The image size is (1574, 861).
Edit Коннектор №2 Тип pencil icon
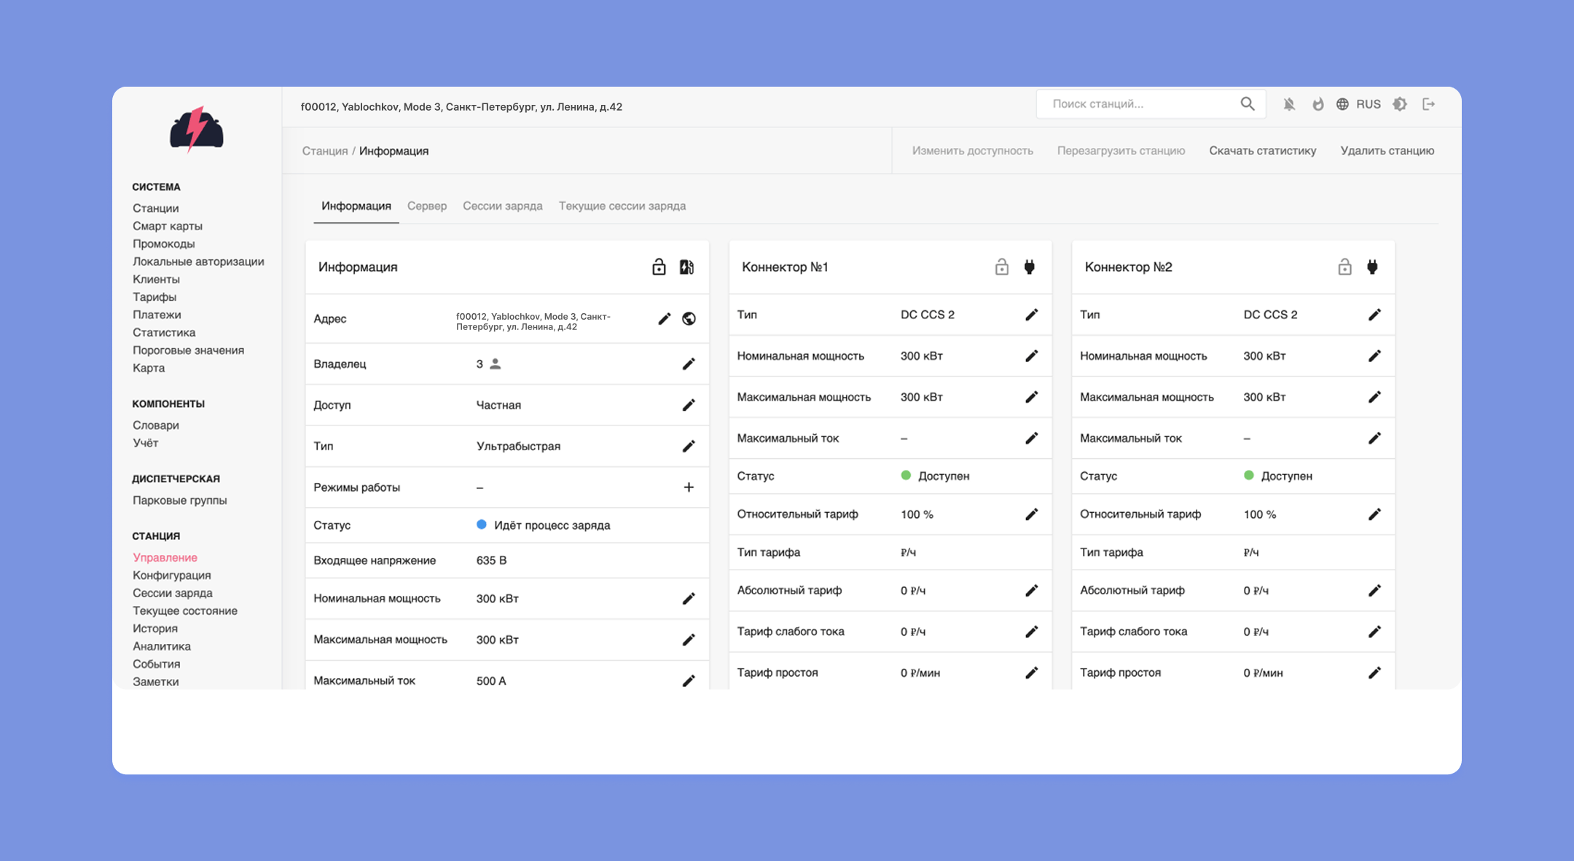click(x=1374, y=315)
